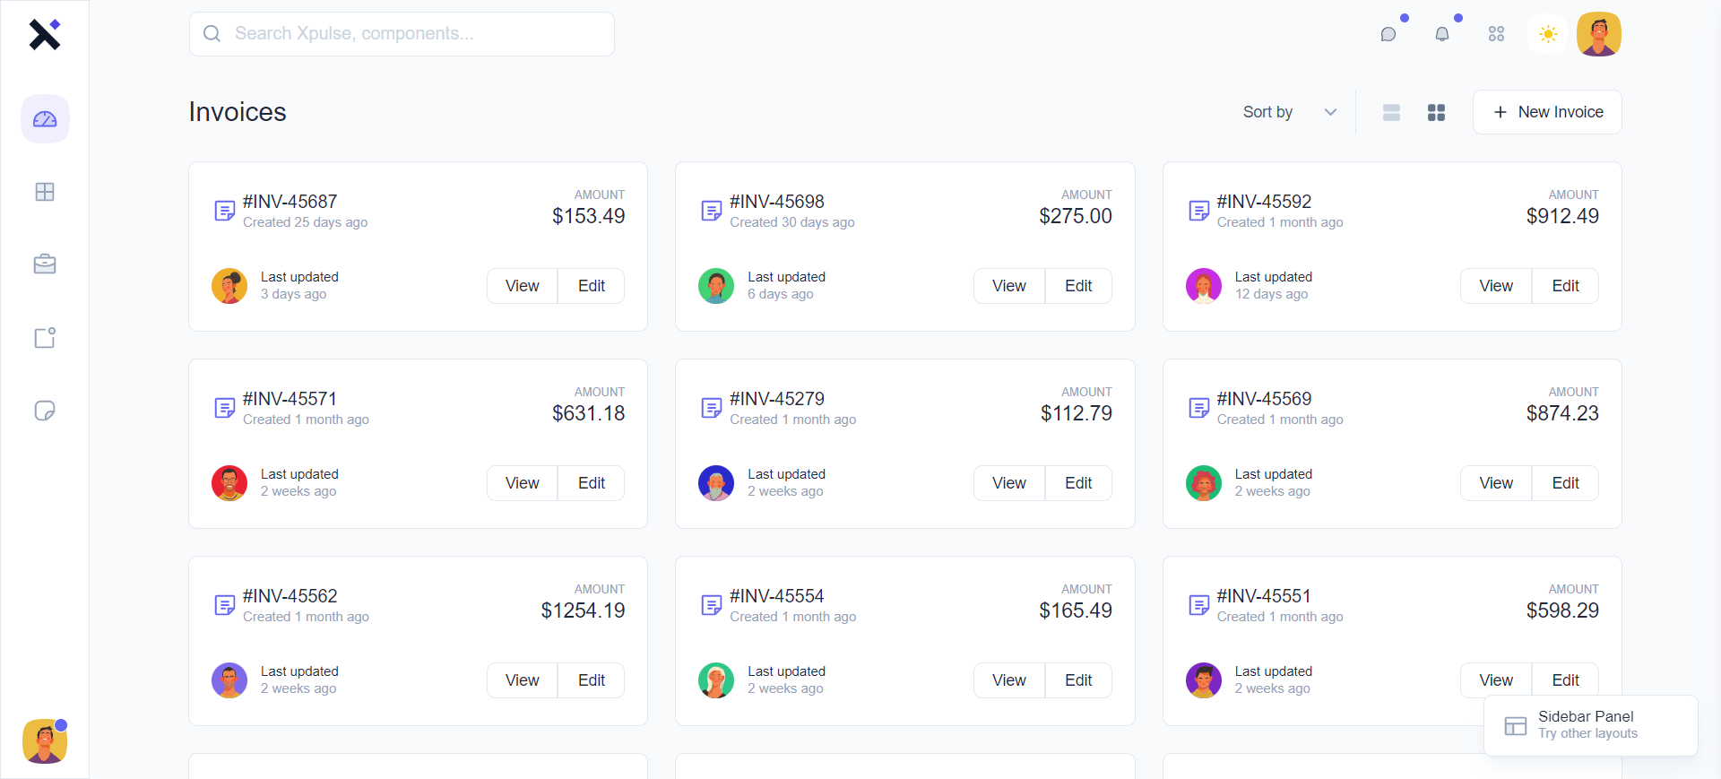Screen dimensions: 1721x779
Task: Open the chat messages icon
Action: pyautogui.click(x=1388, y=34)
